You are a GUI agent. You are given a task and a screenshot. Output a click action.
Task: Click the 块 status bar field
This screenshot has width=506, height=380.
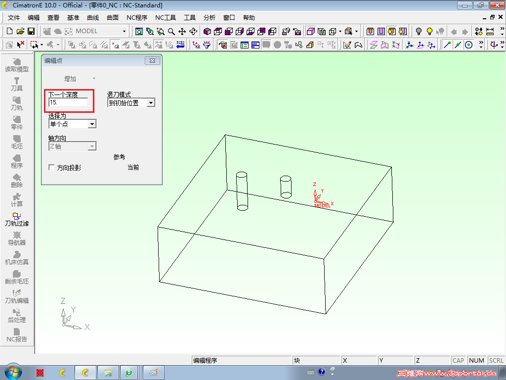[x=316, y=361]
